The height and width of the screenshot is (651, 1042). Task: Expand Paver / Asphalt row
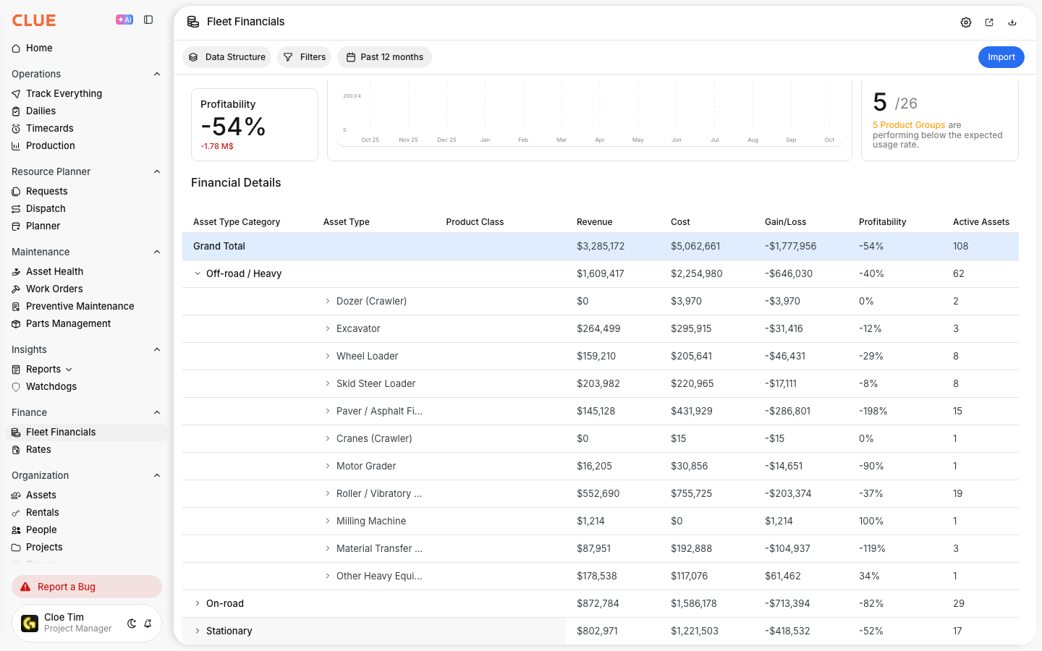(327, 411)
